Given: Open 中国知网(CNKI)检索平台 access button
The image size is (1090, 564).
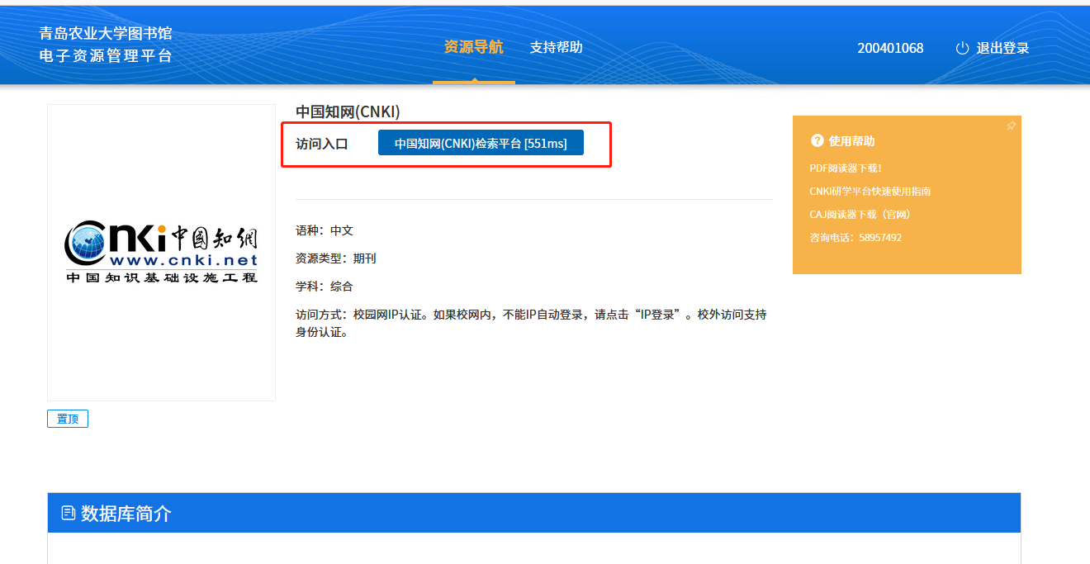Looking at the screenshot, I should point(481,143).
